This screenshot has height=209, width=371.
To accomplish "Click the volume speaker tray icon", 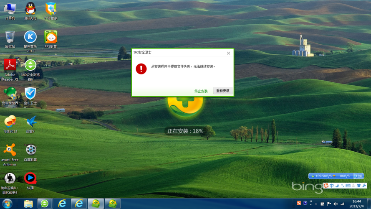I will 336,204.
